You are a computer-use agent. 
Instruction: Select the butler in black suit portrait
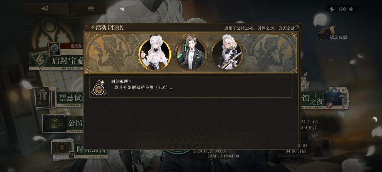[x=191, y=55]
